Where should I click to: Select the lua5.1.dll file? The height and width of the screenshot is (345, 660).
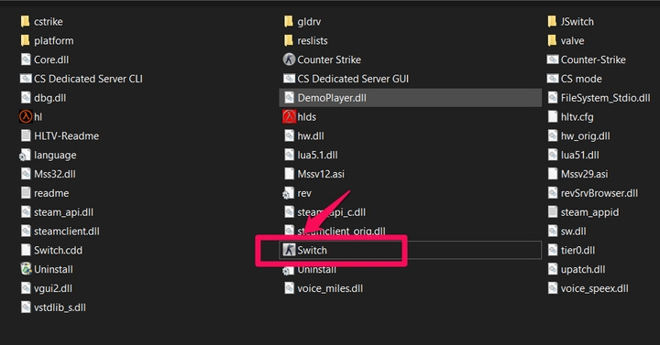310,155
